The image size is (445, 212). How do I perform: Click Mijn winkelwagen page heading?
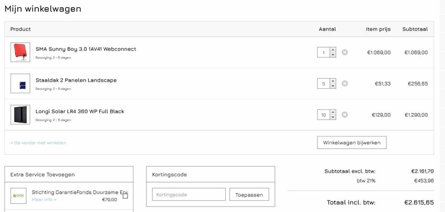[43, 8]
